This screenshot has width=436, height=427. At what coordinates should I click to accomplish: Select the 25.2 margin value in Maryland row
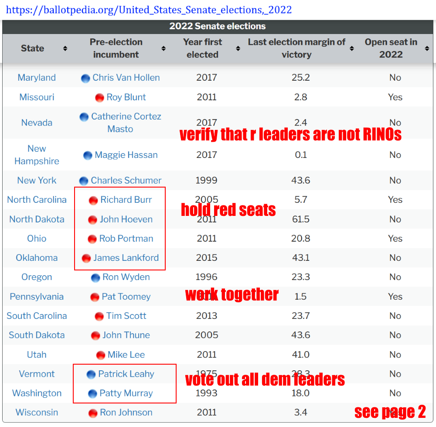tap(300, 78)
